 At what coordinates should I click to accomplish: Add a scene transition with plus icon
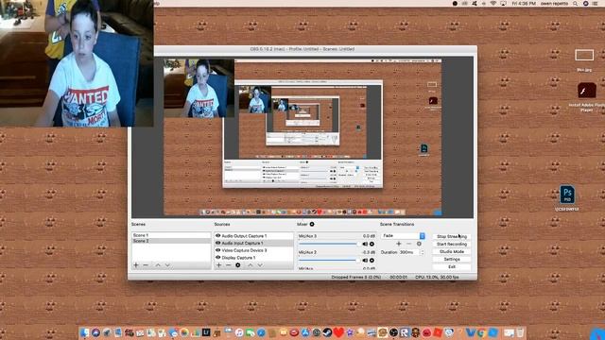(399, 244)
